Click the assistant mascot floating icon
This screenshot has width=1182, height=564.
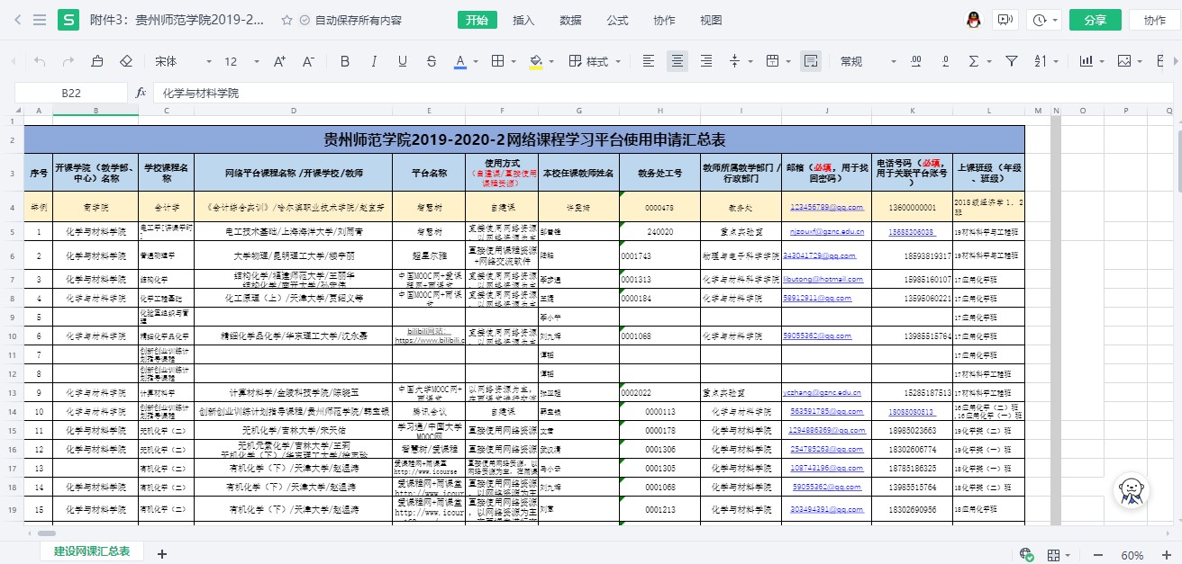1130,490
